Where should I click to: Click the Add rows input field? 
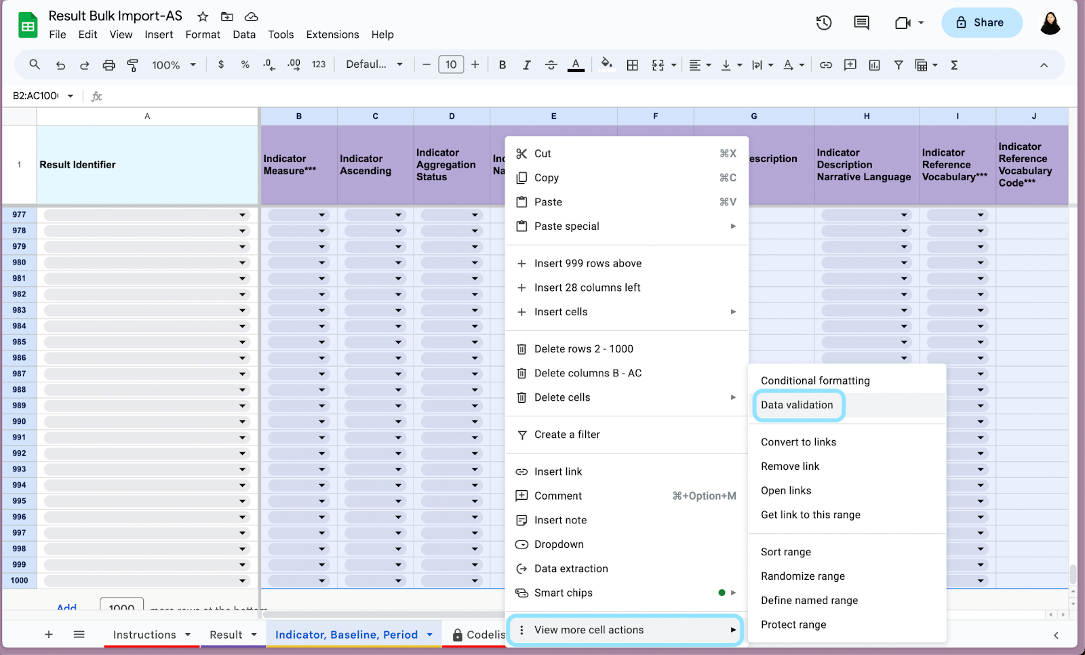coord(121,608)
